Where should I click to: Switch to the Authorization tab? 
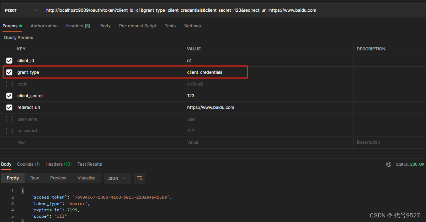pyautogui.click(x=44, y=26)
